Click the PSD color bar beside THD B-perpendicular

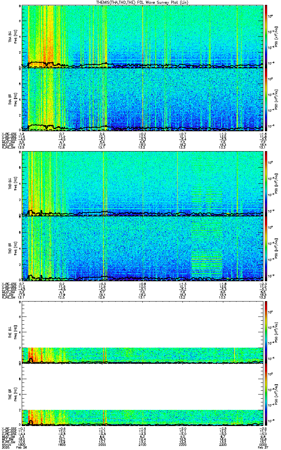(266, 184)
